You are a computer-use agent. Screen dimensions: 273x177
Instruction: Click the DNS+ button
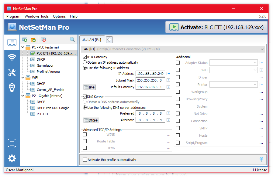click(x=91, y=120)
